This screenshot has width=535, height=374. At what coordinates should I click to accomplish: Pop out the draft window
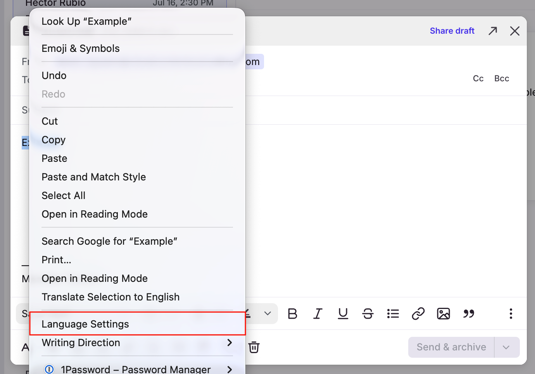(493, 31)
